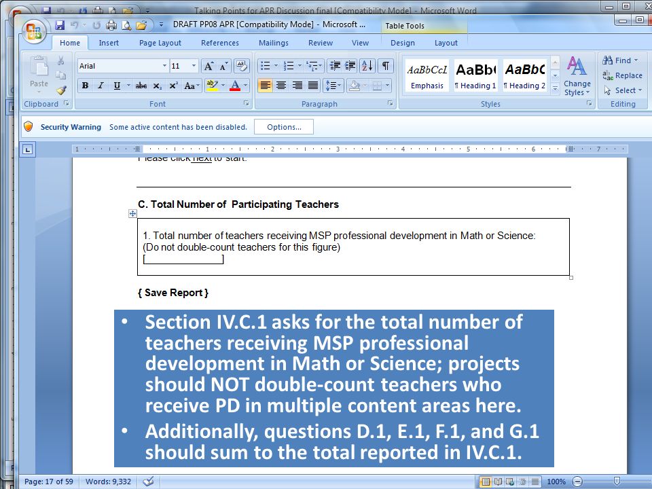
Task: Open the Arial font name dropdown
Action: tap(164, 66)
